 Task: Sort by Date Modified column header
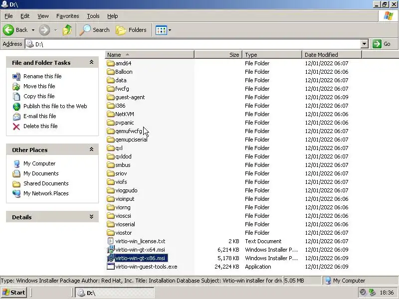332,55
